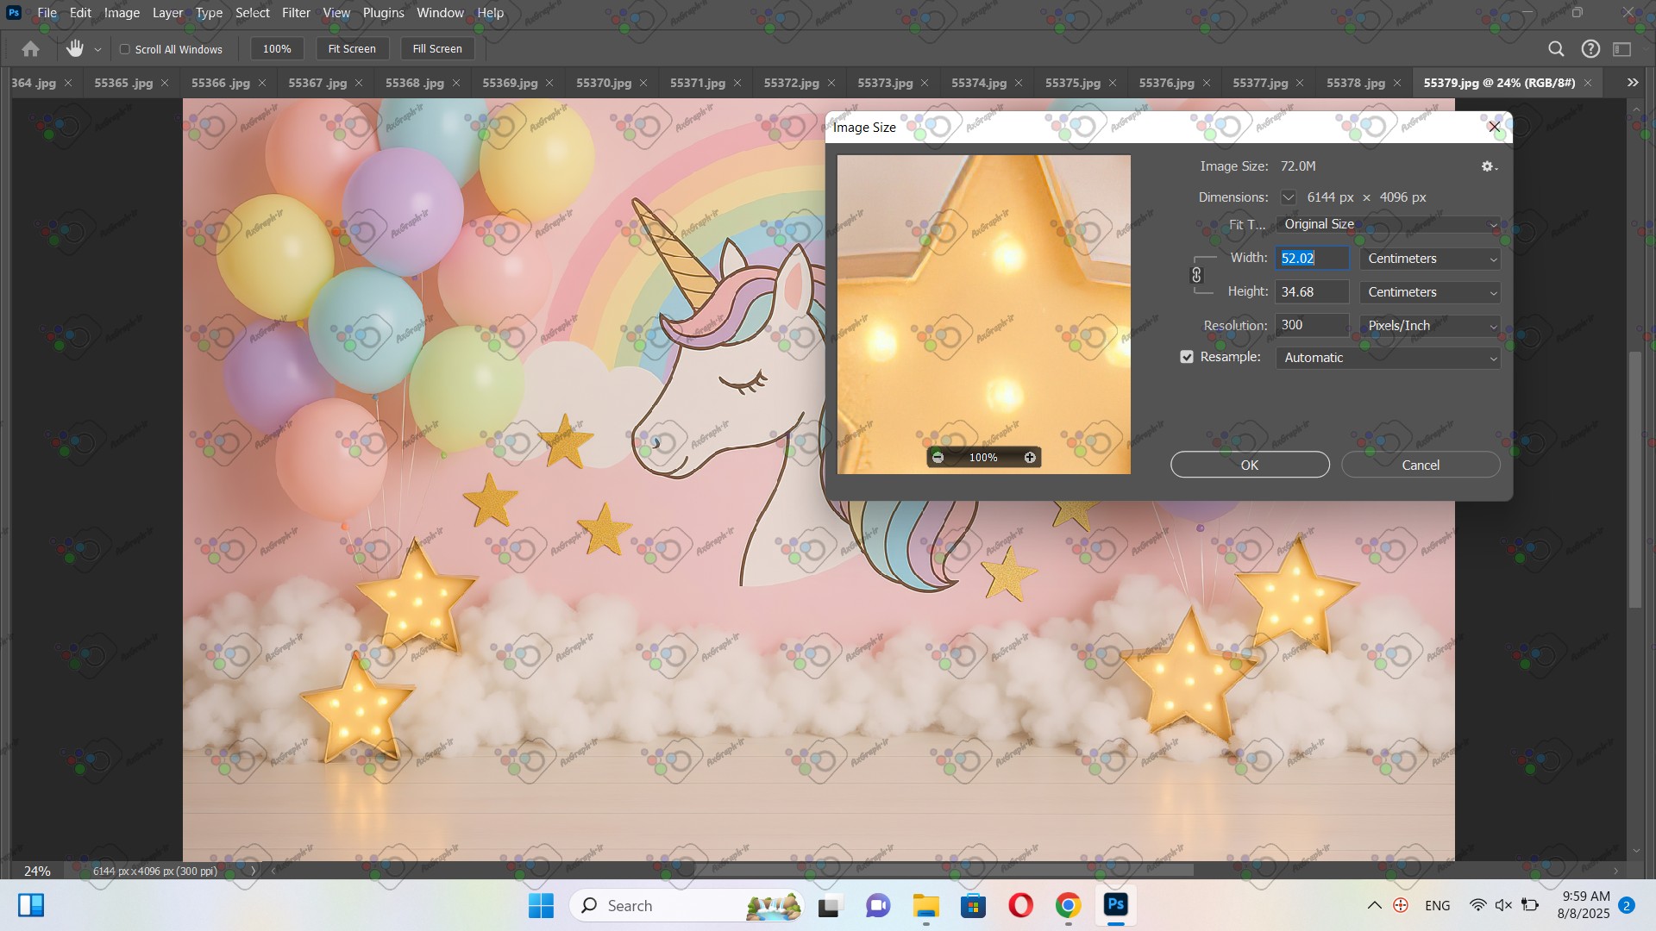The width and height of the screenshot is (1656, 931).
Task: Expand the Fit To Original Size dropdown
Action: coord(1388,224)
